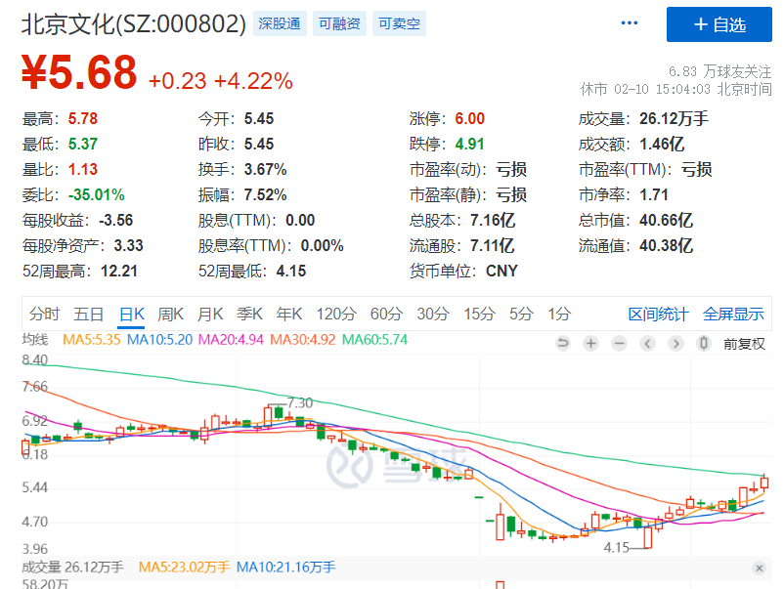Click the chart reset (undo) icon

(562, 343)
